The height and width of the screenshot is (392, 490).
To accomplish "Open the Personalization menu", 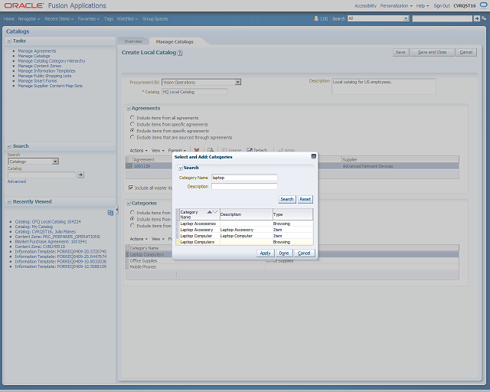I will (396, 5).
